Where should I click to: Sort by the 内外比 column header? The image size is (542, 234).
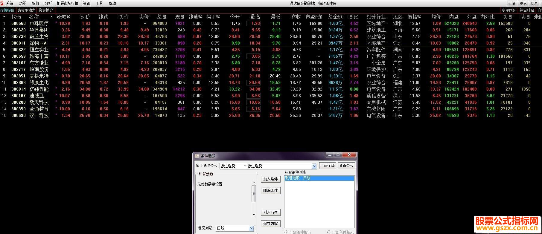tap(487, 17)
